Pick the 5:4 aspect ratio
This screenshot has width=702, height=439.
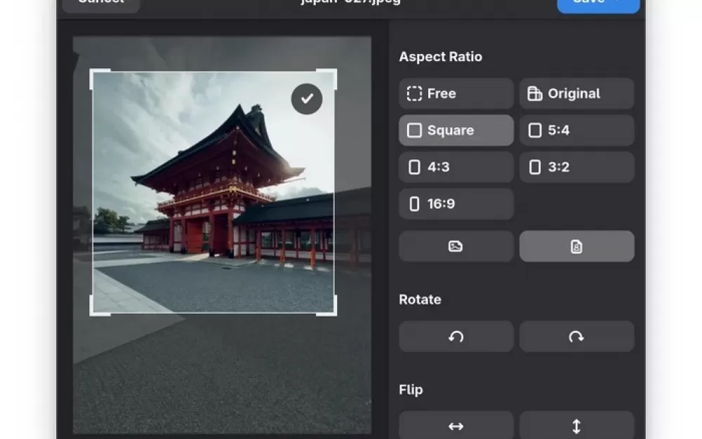click(x=576, y=131)
